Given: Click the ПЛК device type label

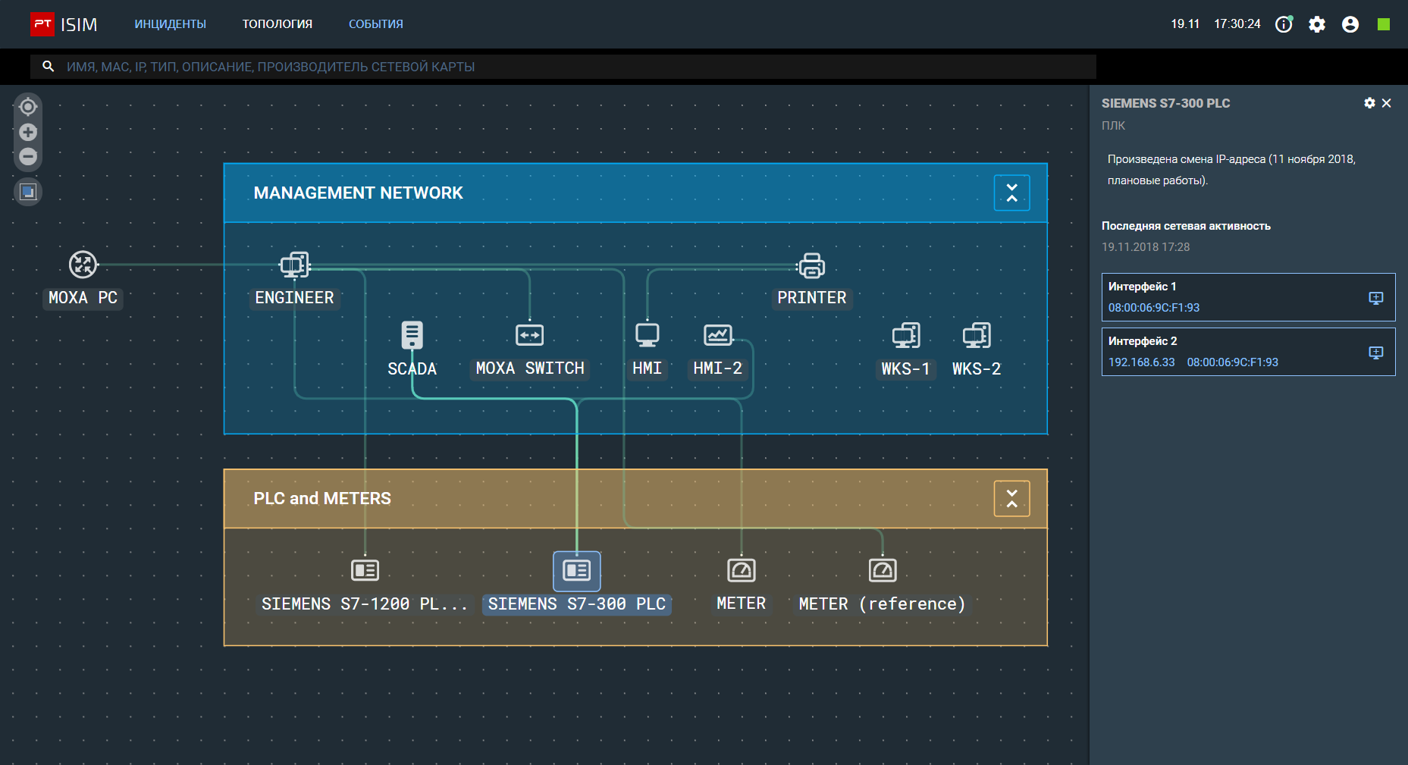Looking at the screenshot, I should click(1114, 126).
